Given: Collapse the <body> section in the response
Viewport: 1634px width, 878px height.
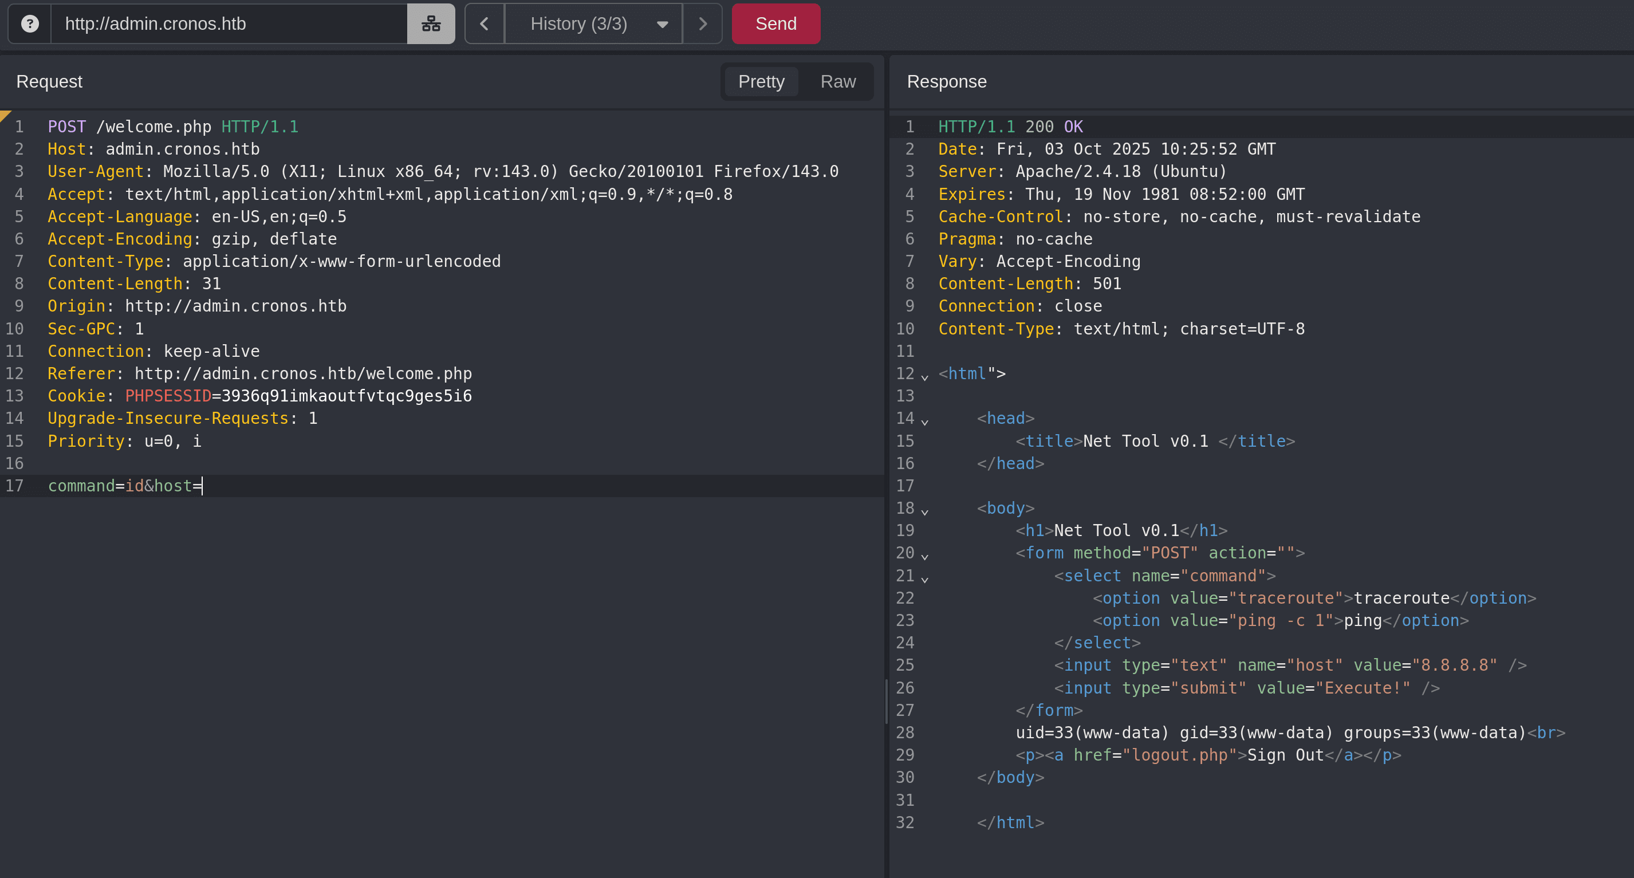Looking at the screenshot, I should [926, 510].
